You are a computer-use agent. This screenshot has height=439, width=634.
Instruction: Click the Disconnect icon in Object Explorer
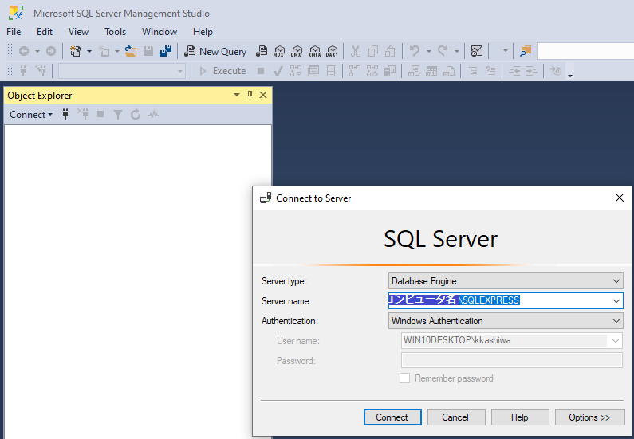[x=83, y=114]
